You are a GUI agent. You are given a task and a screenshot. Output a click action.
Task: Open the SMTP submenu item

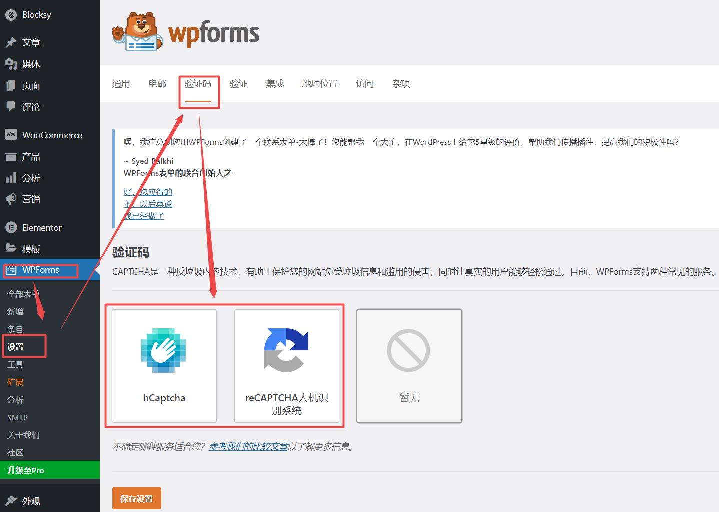(x=17, y=417)
